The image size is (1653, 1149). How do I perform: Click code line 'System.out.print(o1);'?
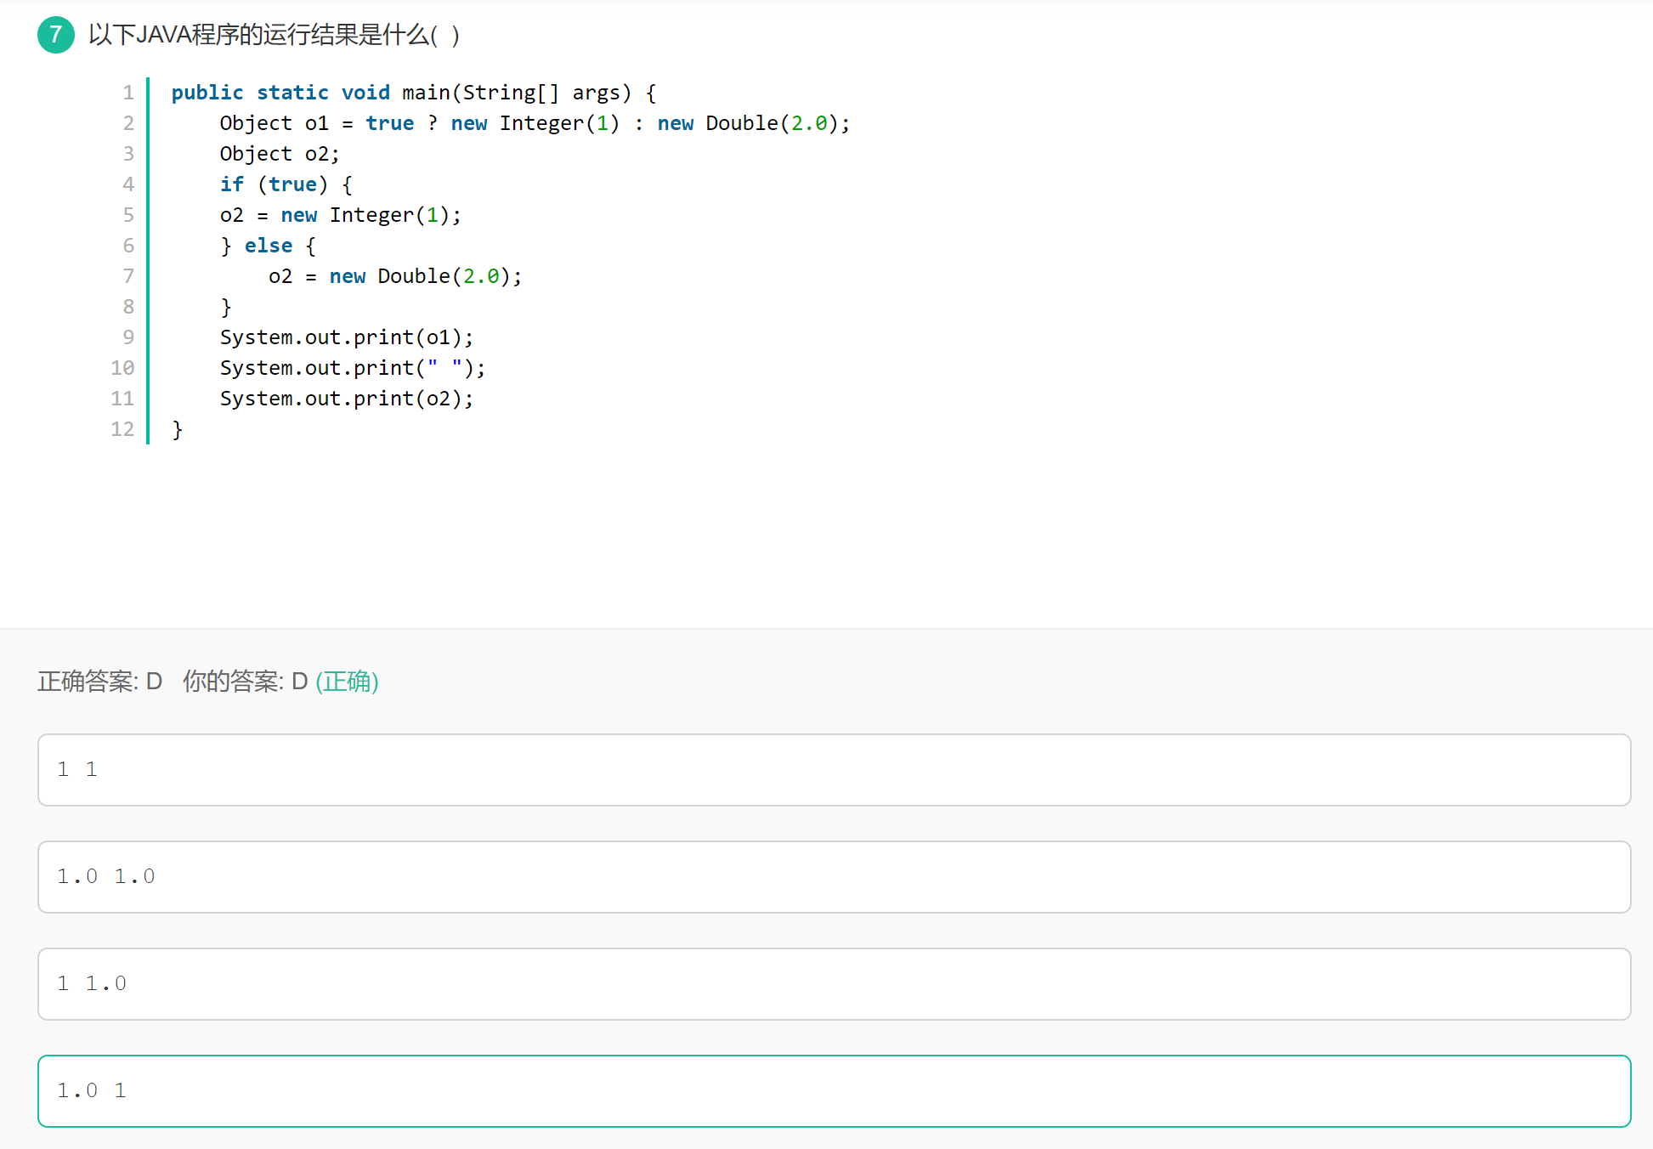(347, 337)
